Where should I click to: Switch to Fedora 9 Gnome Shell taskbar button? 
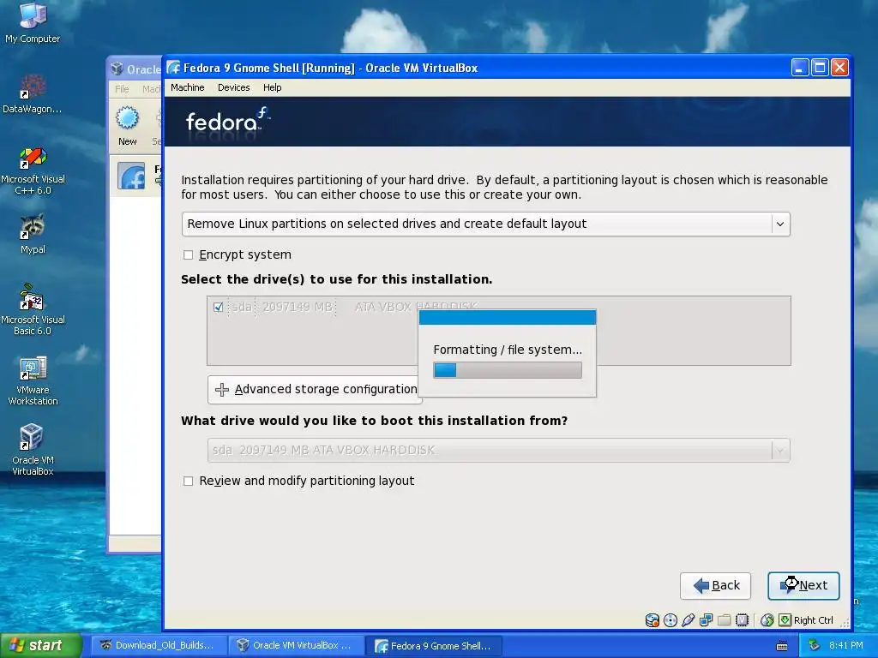tap(433, 646)
